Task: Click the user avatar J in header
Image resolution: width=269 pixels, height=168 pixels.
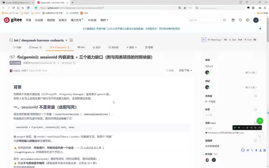Action: 256,20
